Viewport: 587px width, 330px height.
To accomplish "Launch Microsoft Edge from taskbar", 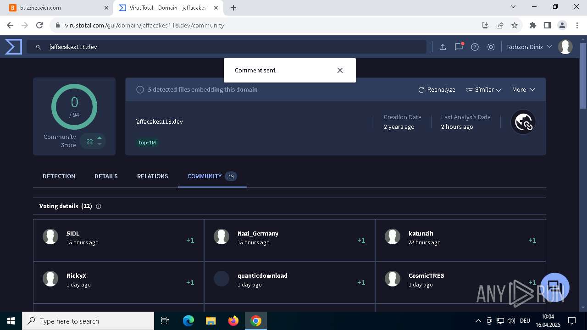I will tap(188, 321).
